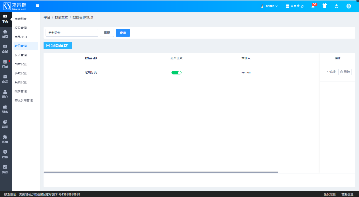Click the admin avatar icon

262,6
